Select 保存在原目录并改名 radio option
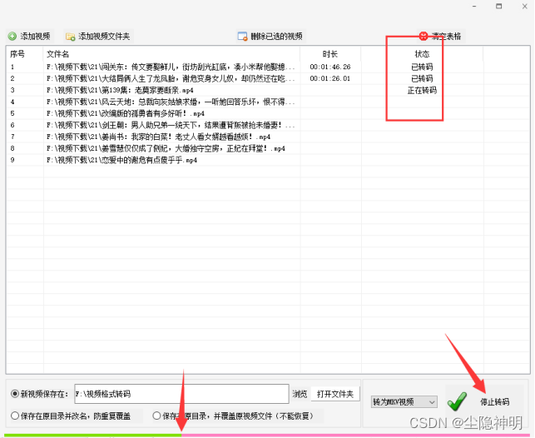535x438 pixels. (x=15, y=416)
